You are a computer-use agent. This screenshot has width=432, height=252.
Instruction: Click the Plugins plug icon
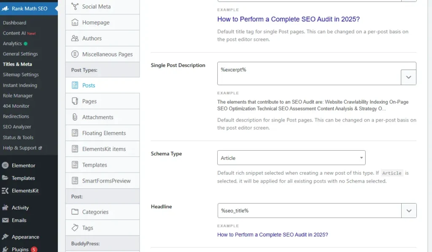tap(5, 249)
